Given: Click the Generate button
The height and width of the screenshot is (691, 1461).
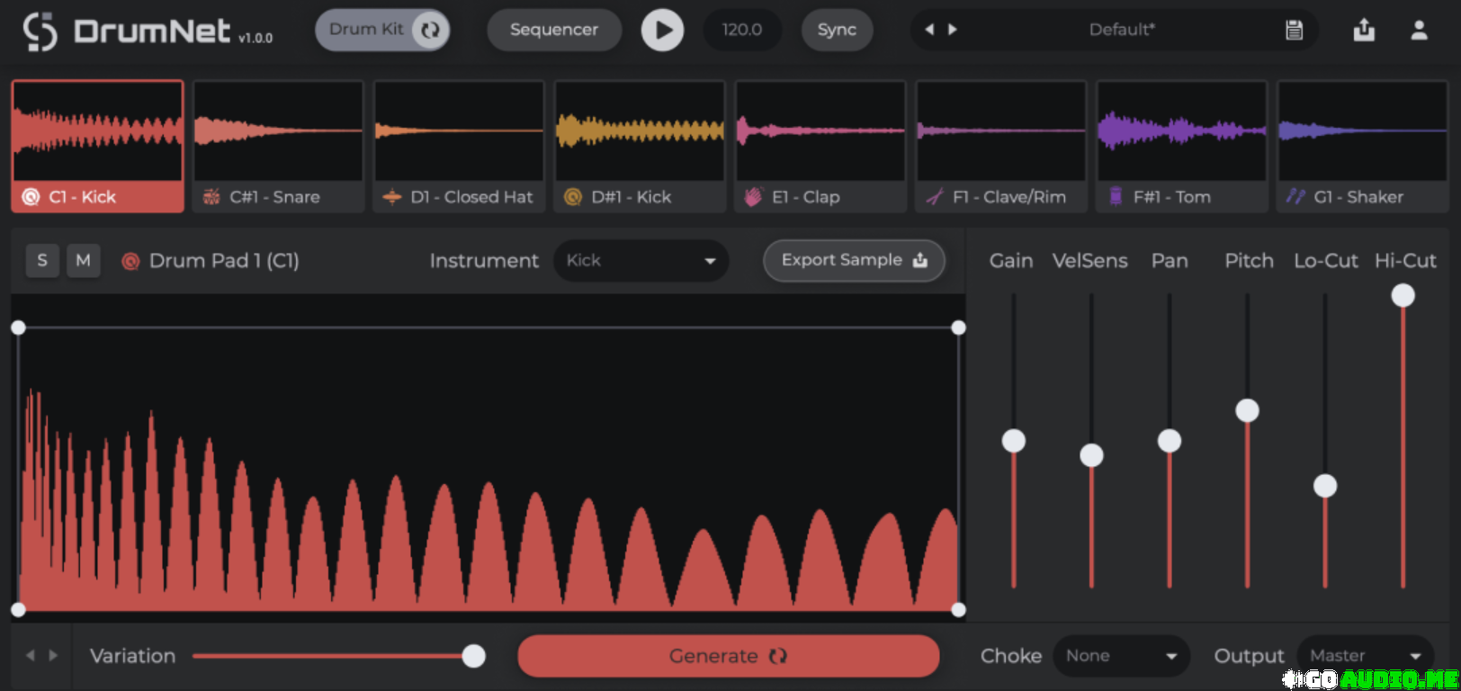Looking at the screenshot, I should click(x=728, y=656).
